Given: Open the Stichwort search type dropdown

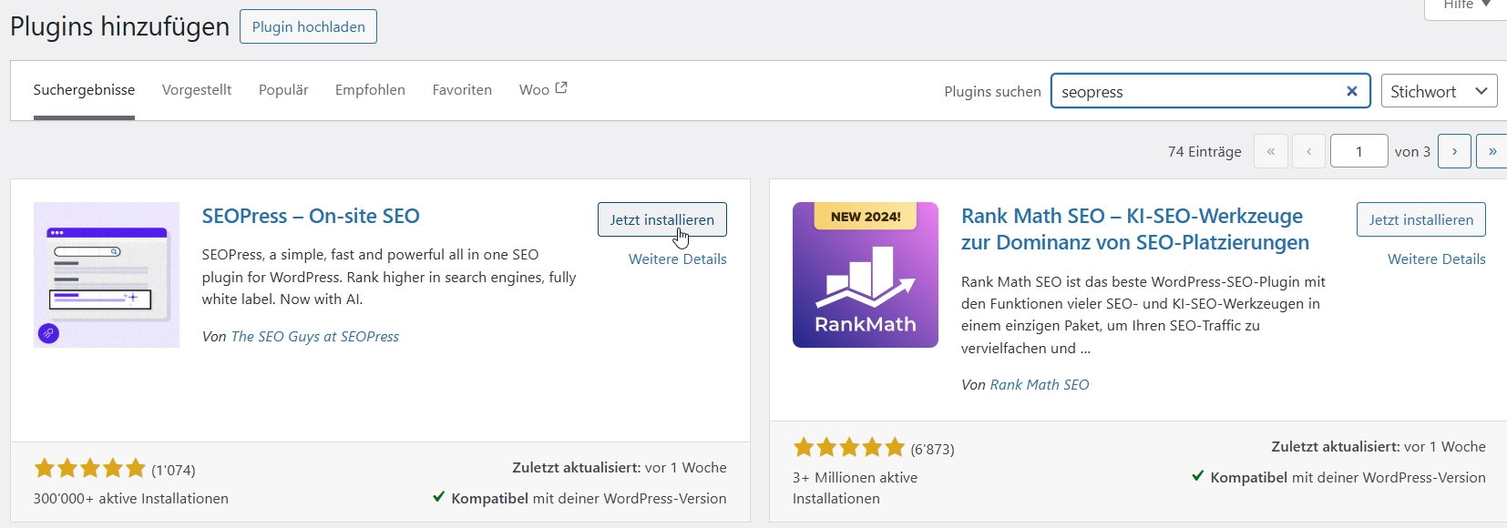Looking at the screenshot, I should click(1439, 91).
